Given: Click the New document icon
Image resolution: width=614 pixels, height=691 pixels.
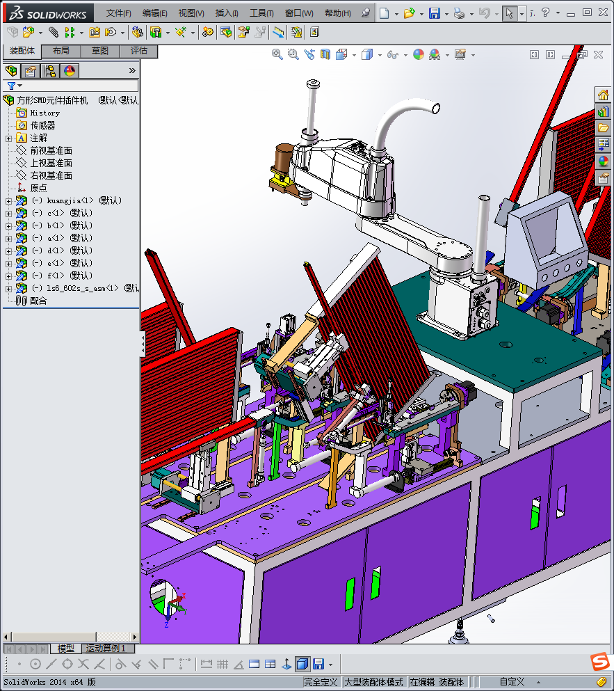Looking at the screenshot, I should click(x=384, y=13).
